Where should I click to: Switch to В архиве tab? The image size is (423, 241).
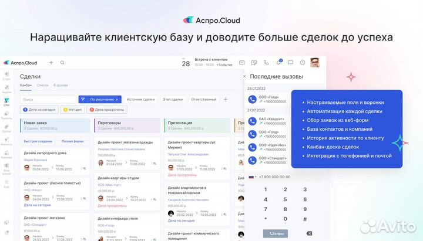tap(61, 85)
